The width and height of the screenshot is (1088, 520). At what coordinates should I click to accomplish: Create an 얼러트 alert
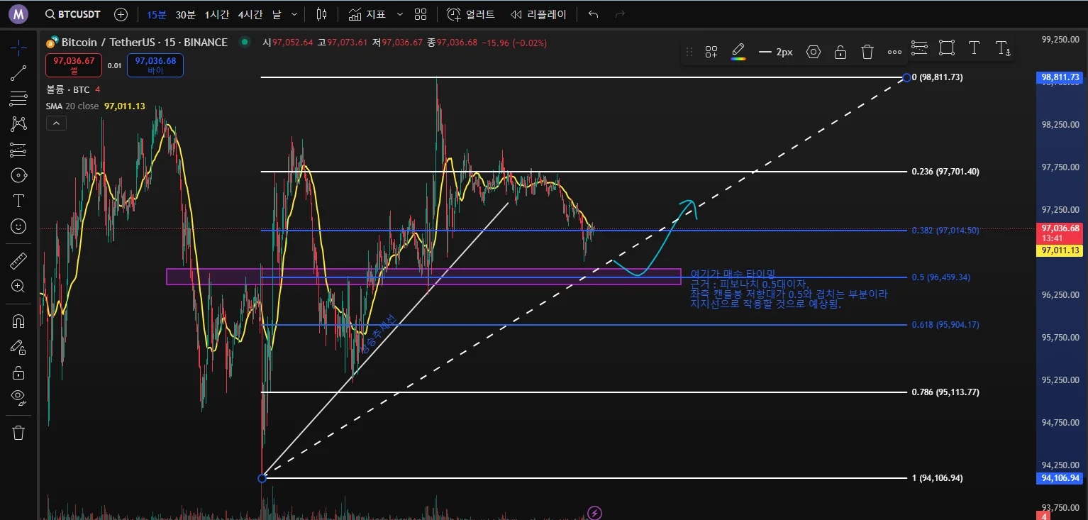(x=471, y=14)
